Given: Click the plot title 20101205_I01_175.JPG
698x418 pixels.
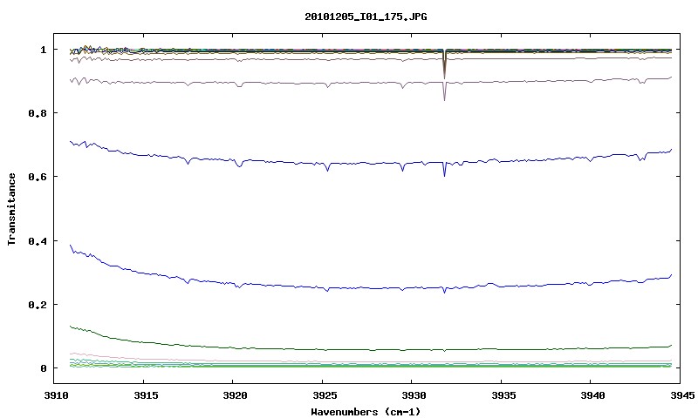Looking at the screenshot, I should pyautogui.click(x=366, y=17).
